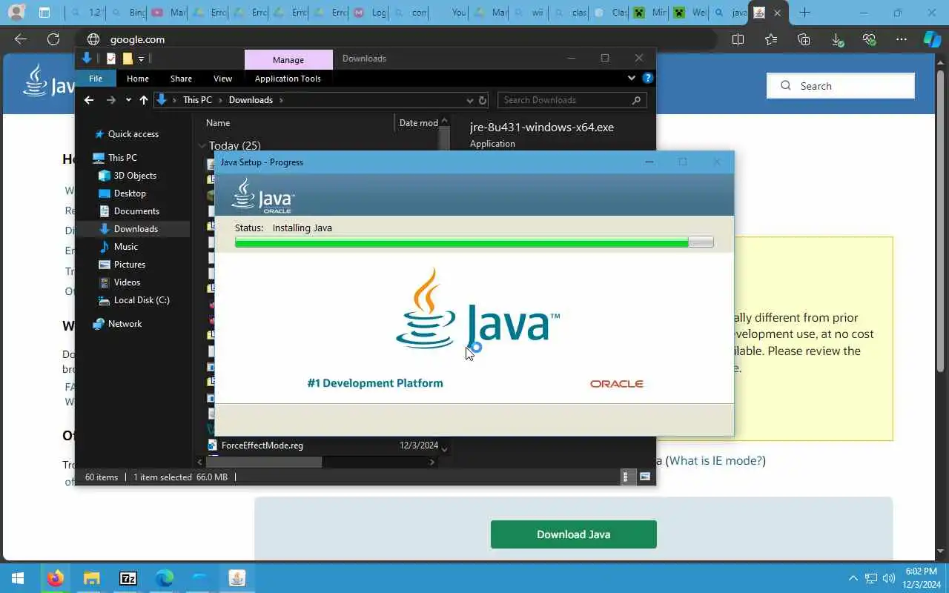Open 3D Objects folder in sidebar
949x593 pixels.
point(135,176)
